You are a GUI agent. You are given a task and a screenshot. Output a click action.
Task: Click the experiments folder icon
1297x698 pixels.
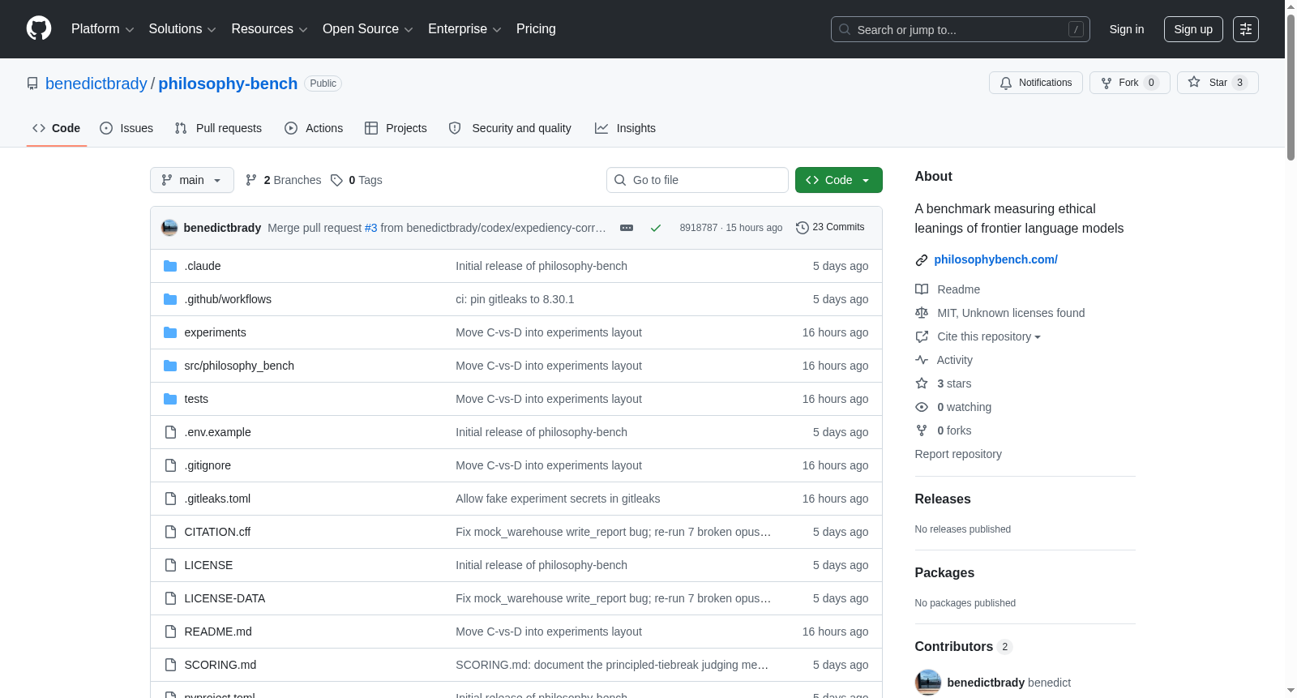170,332
